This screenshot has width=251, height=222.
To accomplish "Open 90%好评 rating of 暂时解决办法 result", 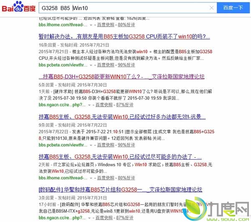I will [x=126, y=65].
